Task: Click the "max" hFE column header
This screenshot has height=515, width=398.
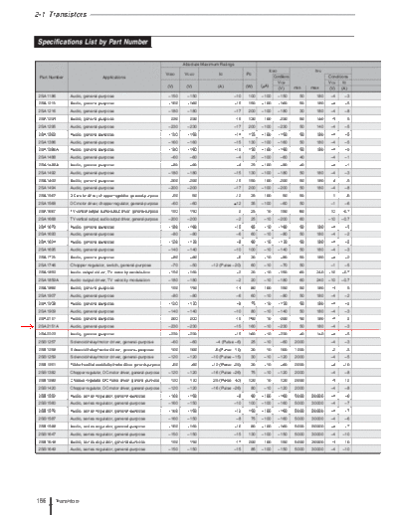Action: [x=314, y=87]
